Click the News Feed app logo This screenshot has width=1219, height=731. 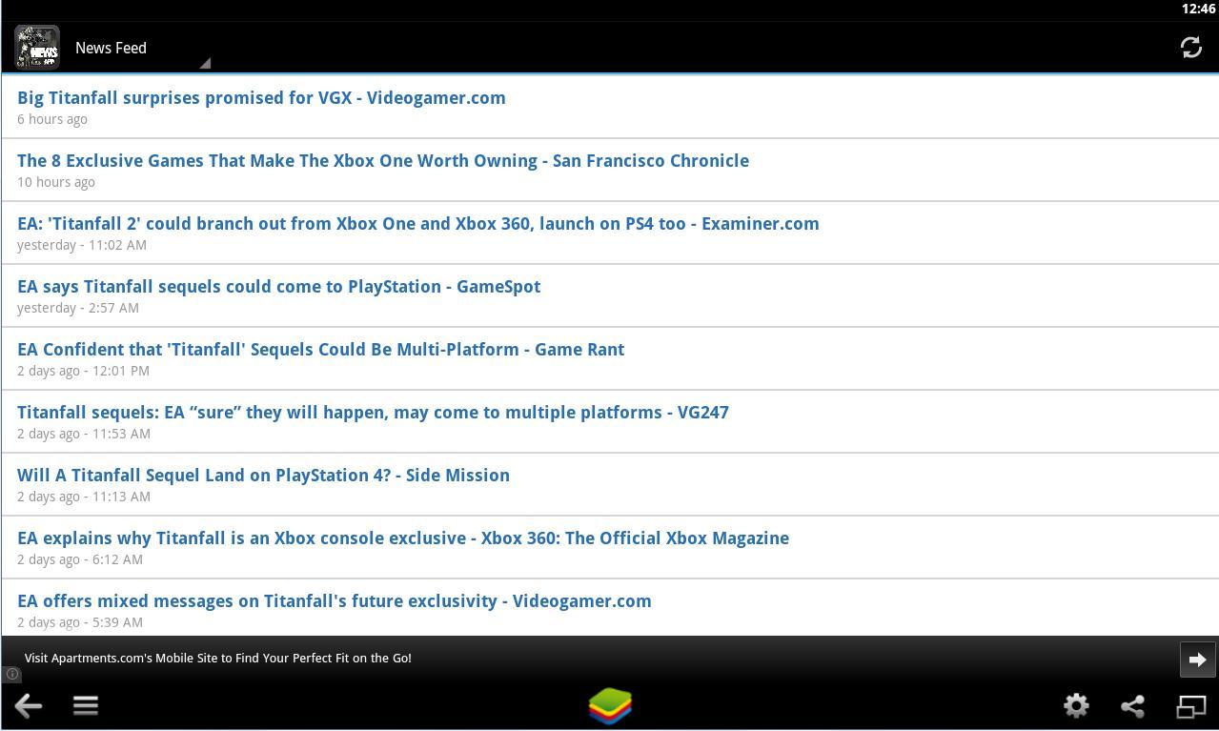36,47
